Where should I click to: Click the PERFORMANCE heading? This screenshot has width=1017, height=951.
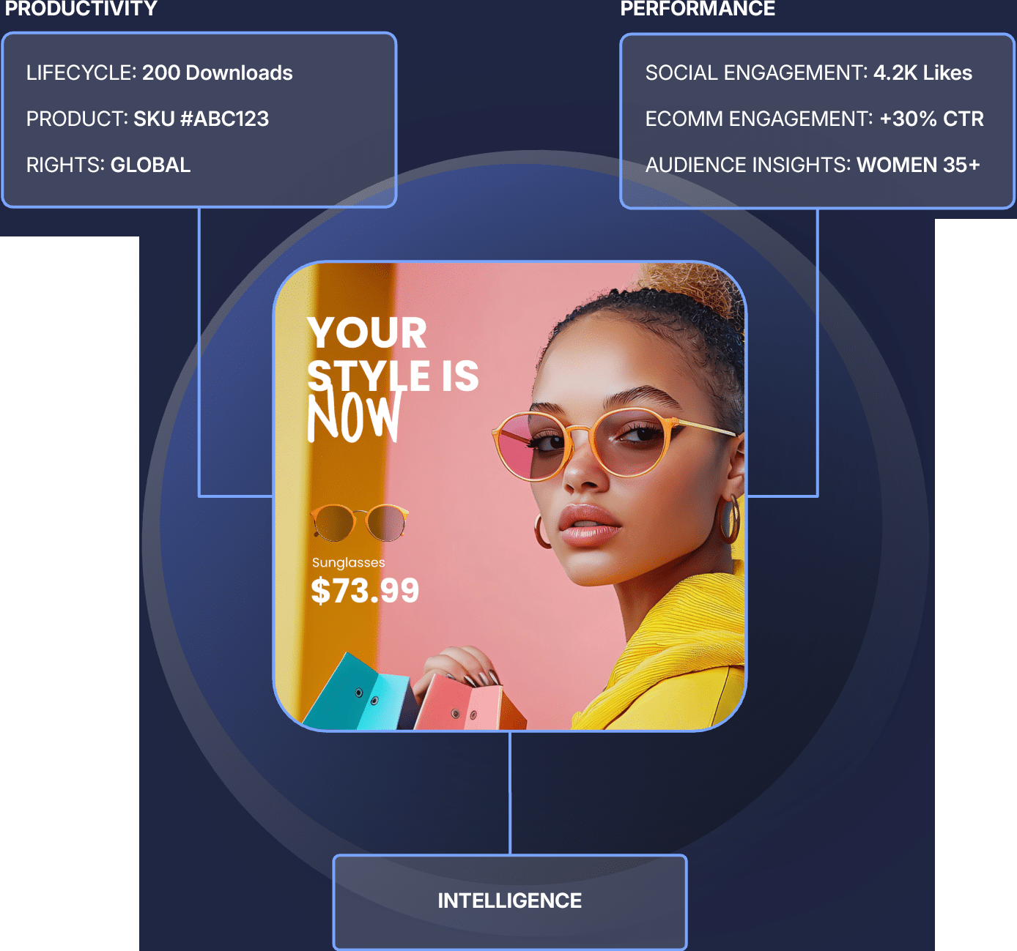click(698, 9)
